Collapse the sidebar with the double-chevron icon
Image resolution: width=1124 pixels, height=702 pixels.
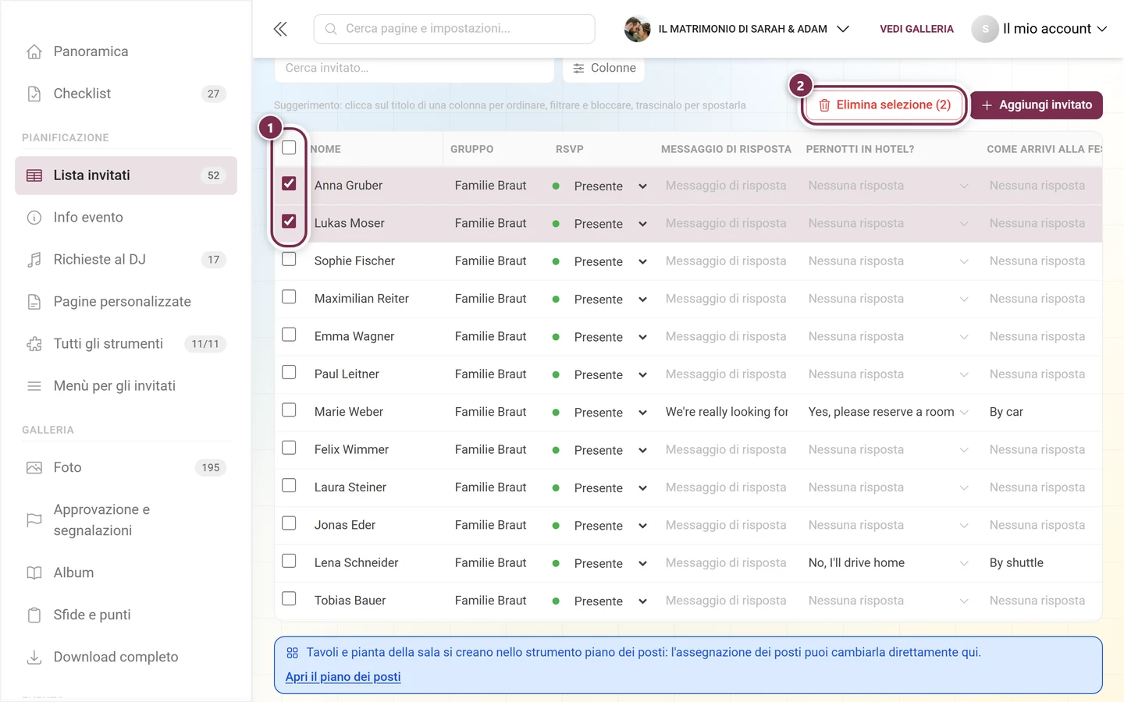pyautogui.click(x=280, y=29)
